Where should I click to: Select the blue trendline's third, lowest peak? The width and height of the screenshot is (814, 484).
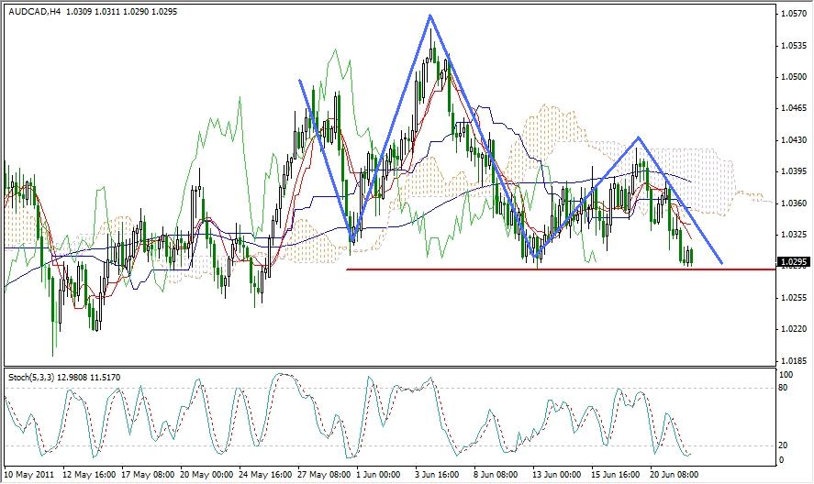(638, 137)
